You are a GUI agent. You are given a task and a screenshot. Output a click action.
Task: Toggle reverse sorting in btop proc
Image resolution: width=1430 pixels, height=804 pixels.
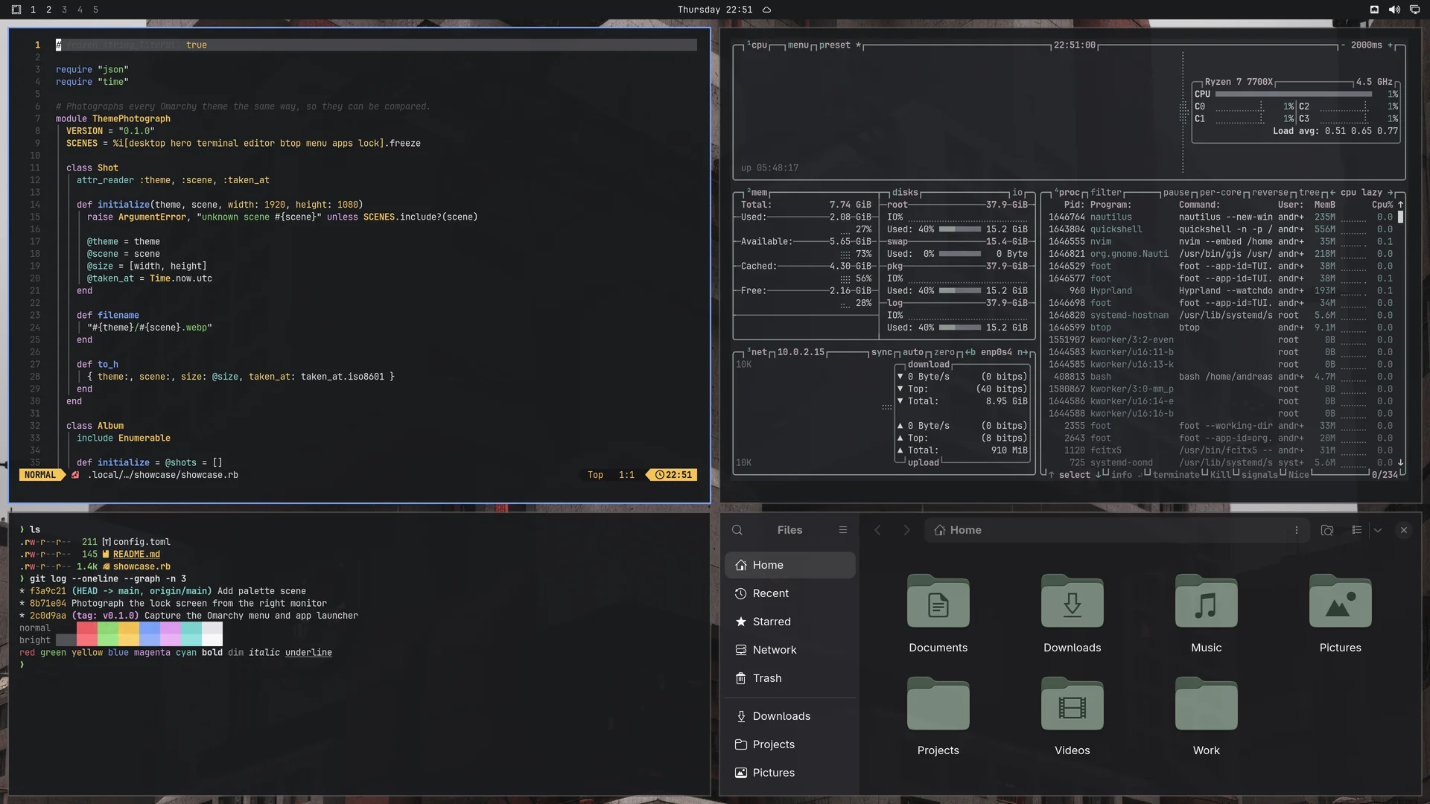pos(1270,192)
